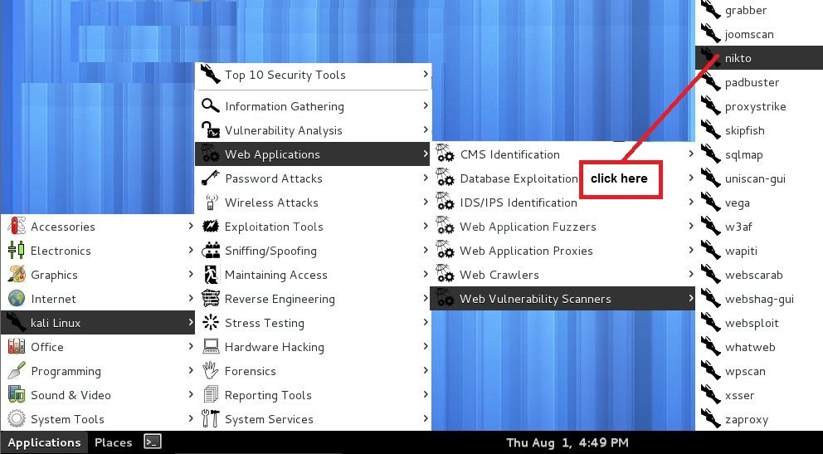Click the CMS Identification gear icon
Viewport: 823px width, 454px height.
445,154
